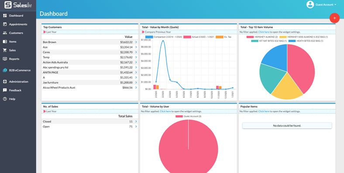344x173 pixels.
Task: Toggle Comparison 2/2019 - 1/2020 legend
Action: 164,37
